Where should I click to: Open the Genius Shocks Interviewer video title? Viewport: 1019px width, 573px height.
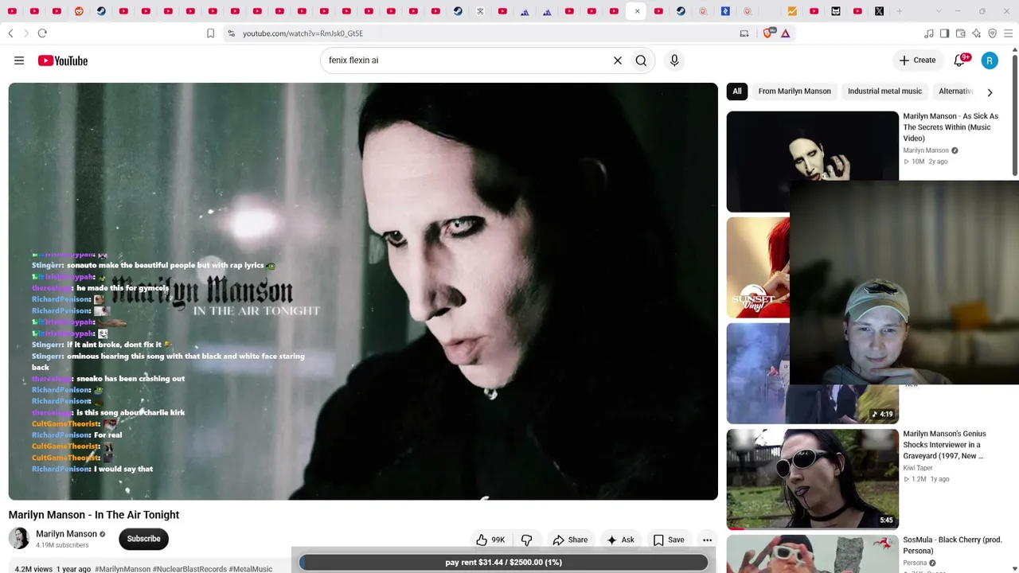(x=944, y=445)
